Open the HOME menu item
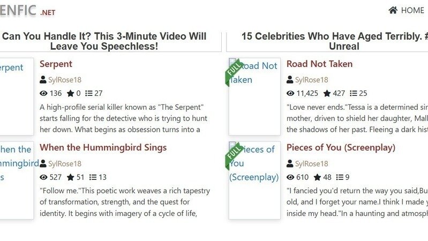The image size is (428, 241). click(x=412, y=10)
